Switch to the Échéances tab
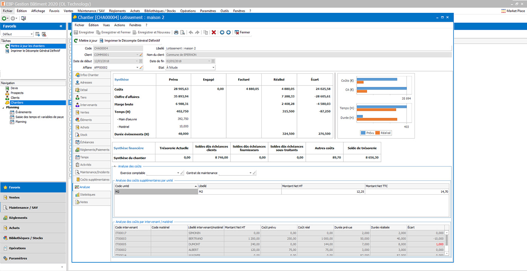This screenshot has width=527, height=271. click(x=91, y=142)
